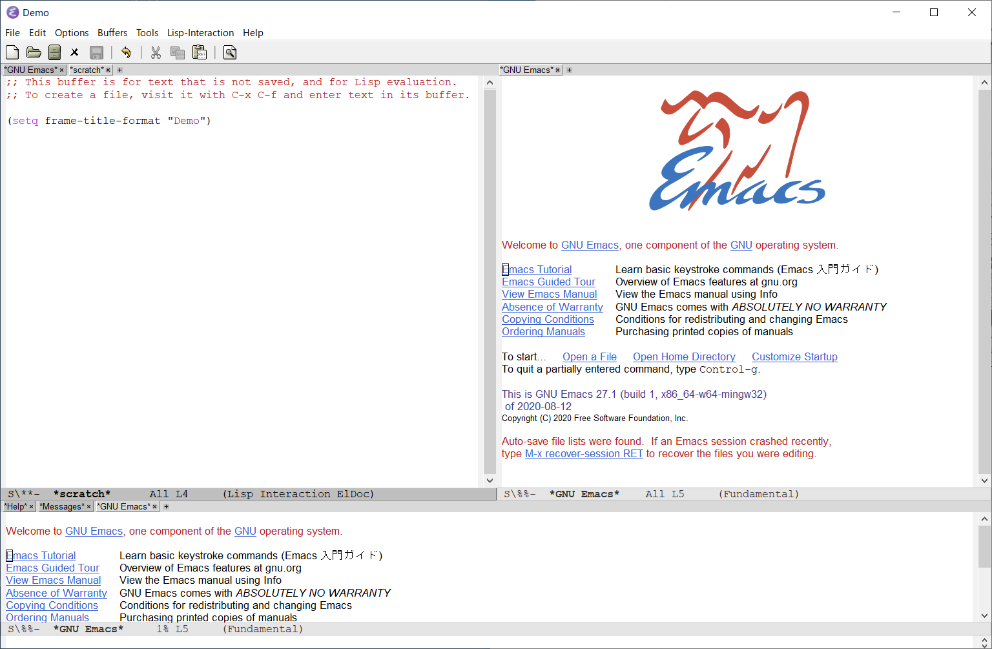Click the M-x recover-session RET link
992x649 pixels.
[584, 454]
